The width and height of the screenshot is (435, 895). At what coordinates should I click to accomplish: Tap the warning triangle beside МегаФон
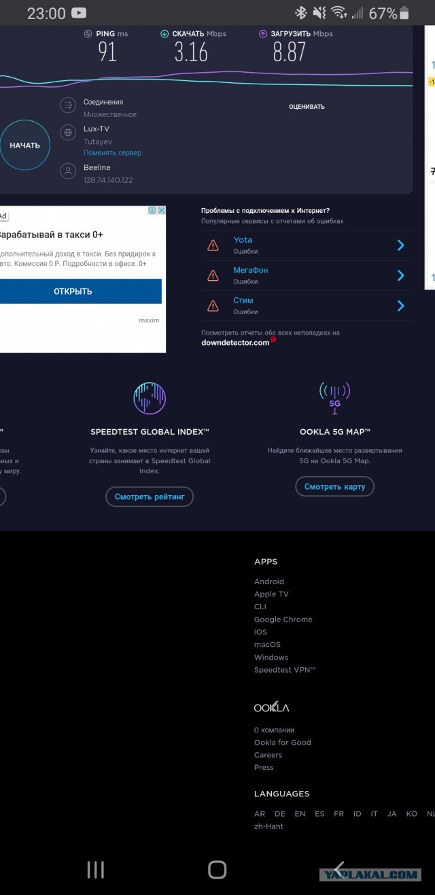pos(213,275)
